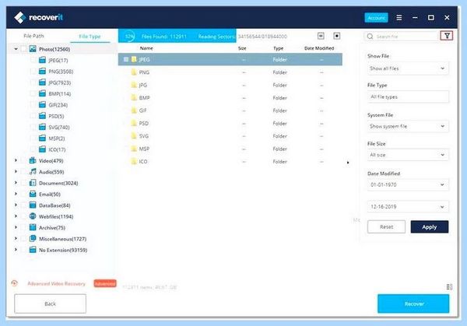This screenshot has width=467, height=326.
Task: Click the Advanced Video Recovery icon
Action: coord(14,283)
